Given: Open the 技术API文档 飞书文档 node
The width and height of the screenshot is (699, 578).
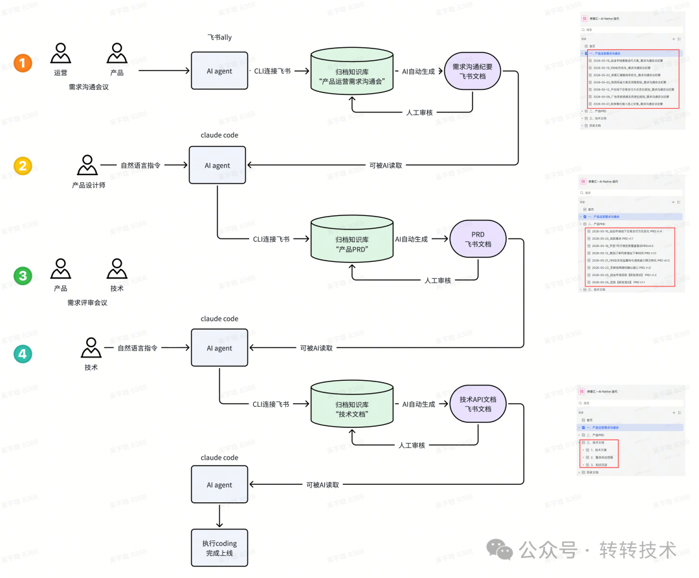Looking at the screenshot, I should pyautogui.click(x=478, y=404).
